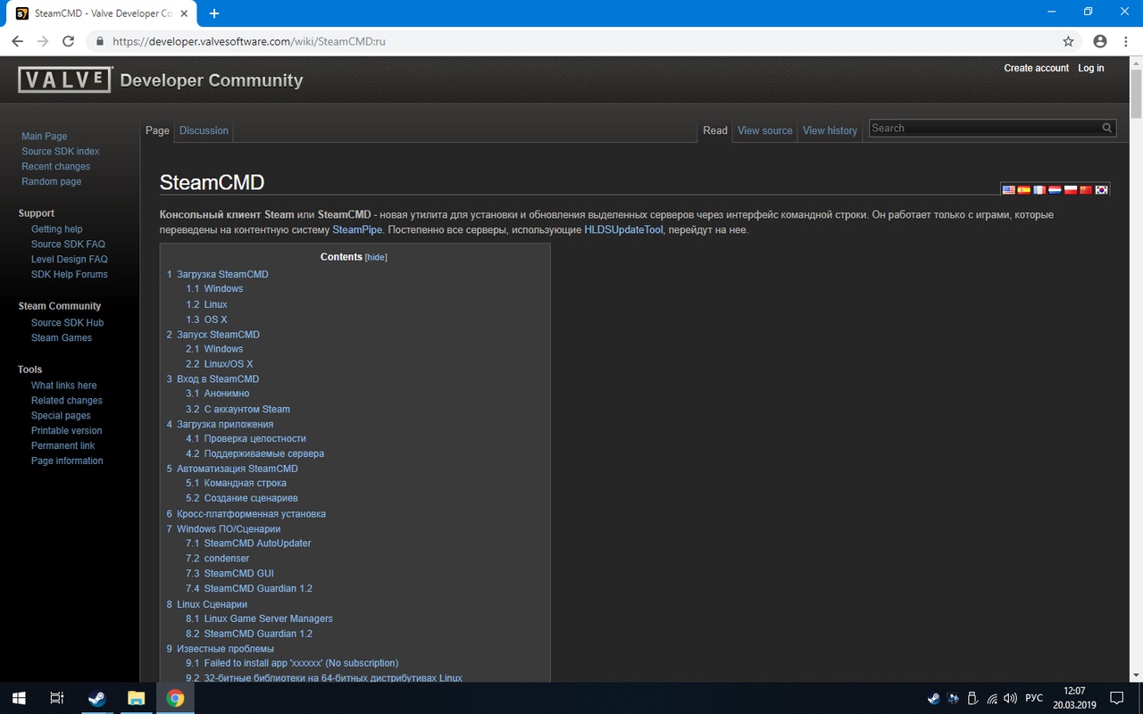The image size is (1143, 714).
Task: Open the Level Design FAQ link
Action: (70, 260)
